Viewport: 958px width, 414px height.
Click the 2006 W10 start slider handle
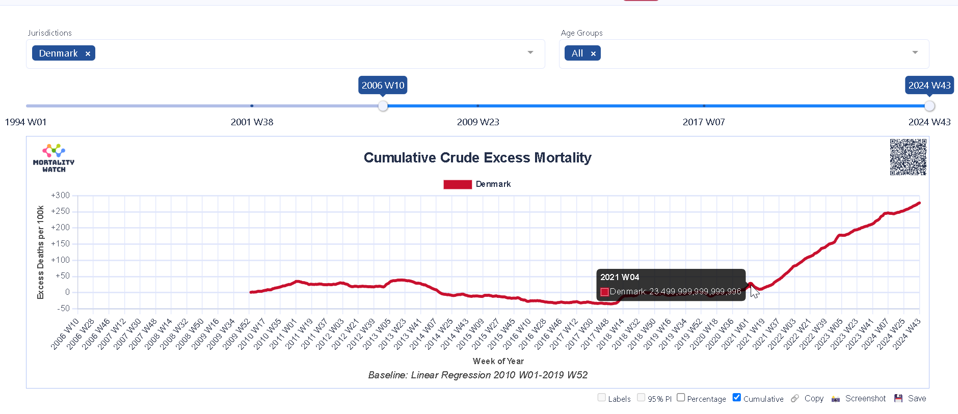383,106
